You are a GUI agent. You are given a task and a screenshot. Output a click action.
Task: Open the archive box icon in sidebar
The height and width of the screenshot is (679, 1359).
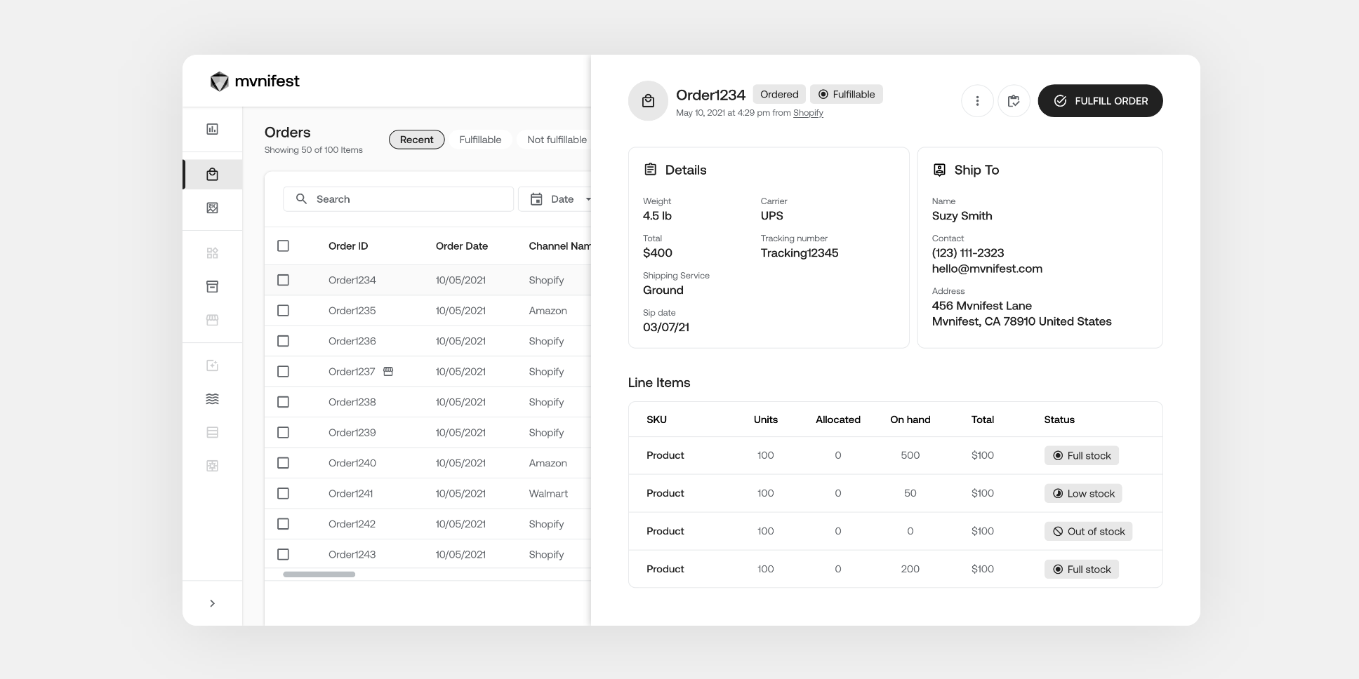[x=212, y=286]
